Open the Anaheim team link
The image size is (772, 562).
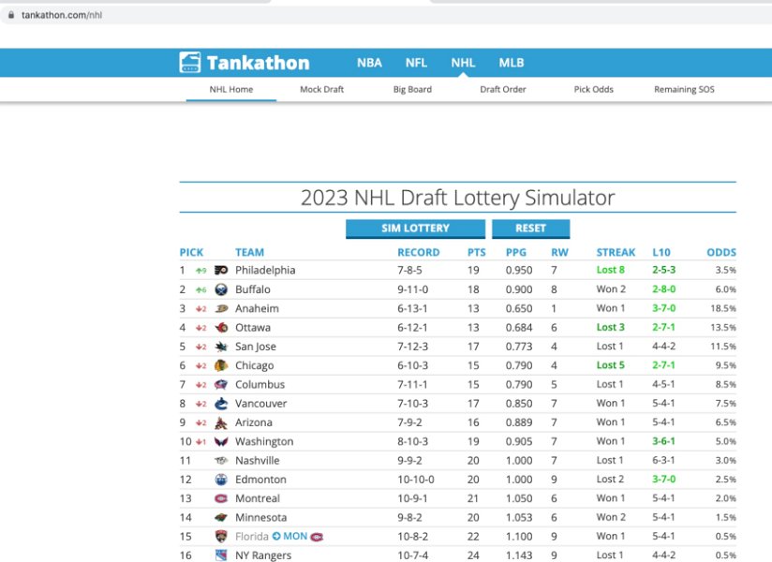click(x=257, y=308)
